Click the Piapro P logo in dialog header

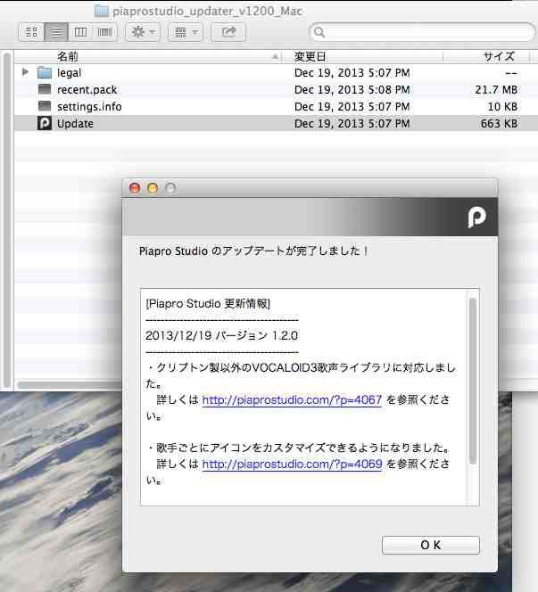pyautogui.click(x=476, y=218)
